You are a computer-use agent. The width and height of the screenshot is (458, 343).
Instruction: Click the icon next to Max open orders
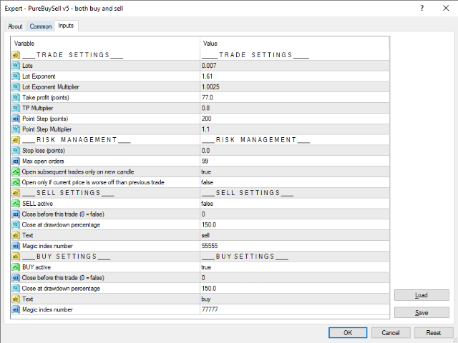[16, 161]
